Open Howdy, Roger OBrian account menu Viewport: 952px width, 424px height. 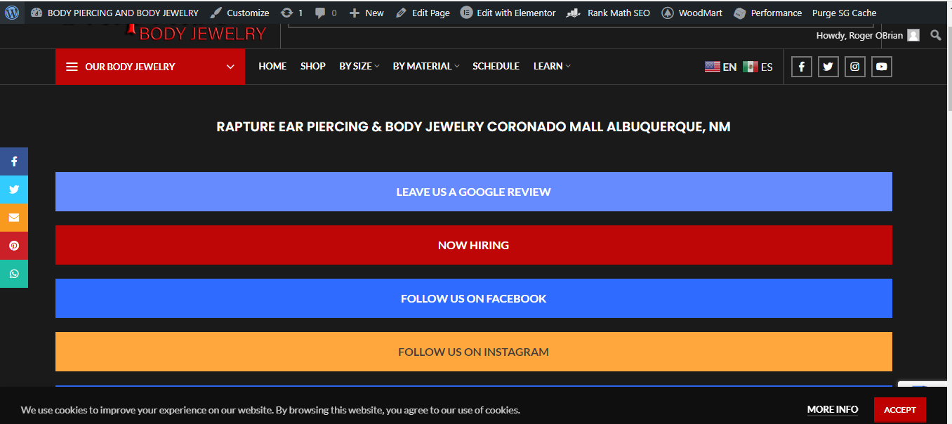868,35
